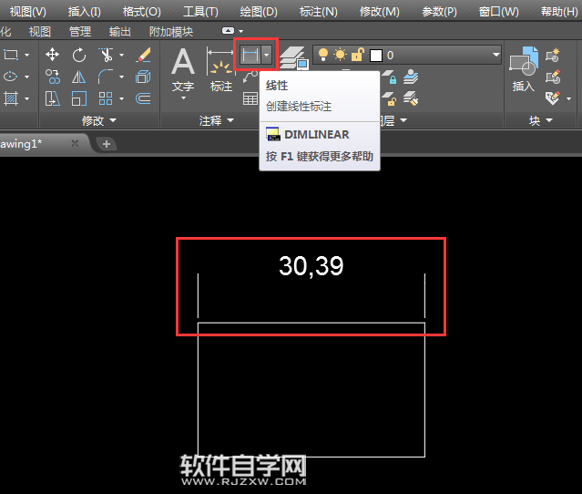This screenshot has height=494, width=582.
Task: Switch to the 附加模块 ribbon tab
Action: tap(171, 32)
